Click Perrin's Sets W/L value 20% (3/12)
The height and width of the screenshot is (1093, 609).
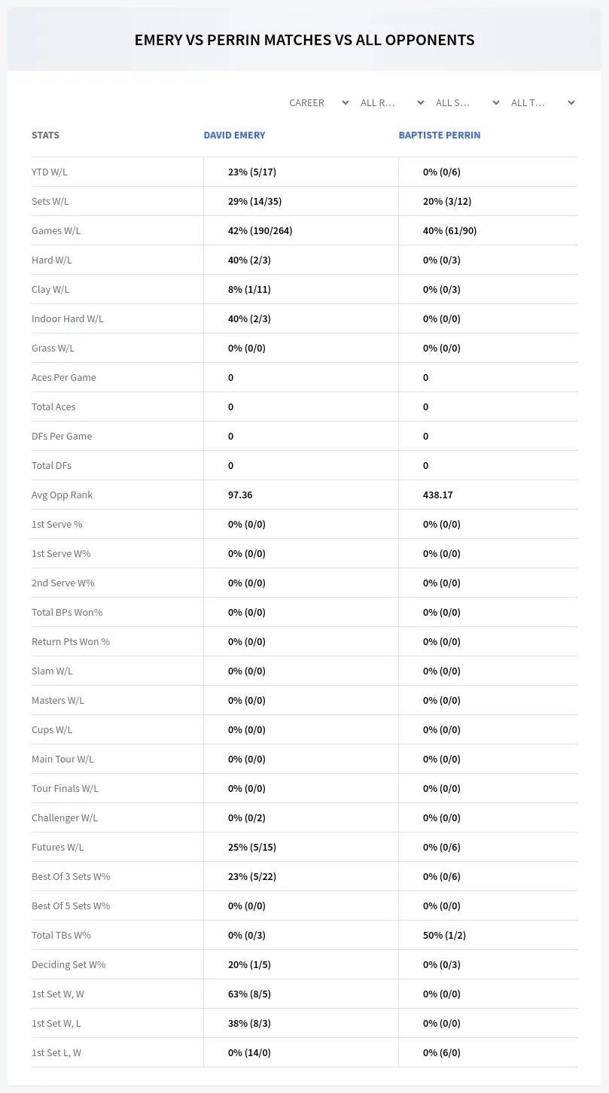[447, 201]
